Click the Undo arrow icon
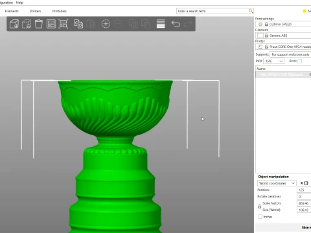 (x=176, y=24)
